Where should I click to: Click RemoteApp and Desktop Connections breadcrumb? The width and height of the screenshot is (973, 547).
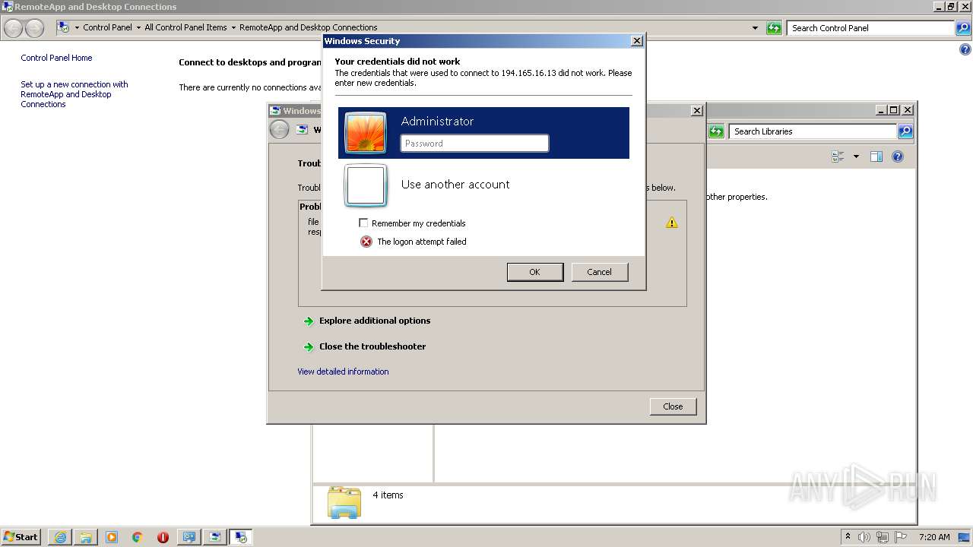(x=308, y=27)
